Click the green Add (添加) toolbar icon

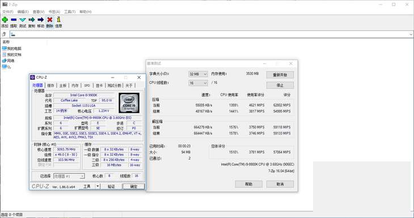tap(5, 20)
